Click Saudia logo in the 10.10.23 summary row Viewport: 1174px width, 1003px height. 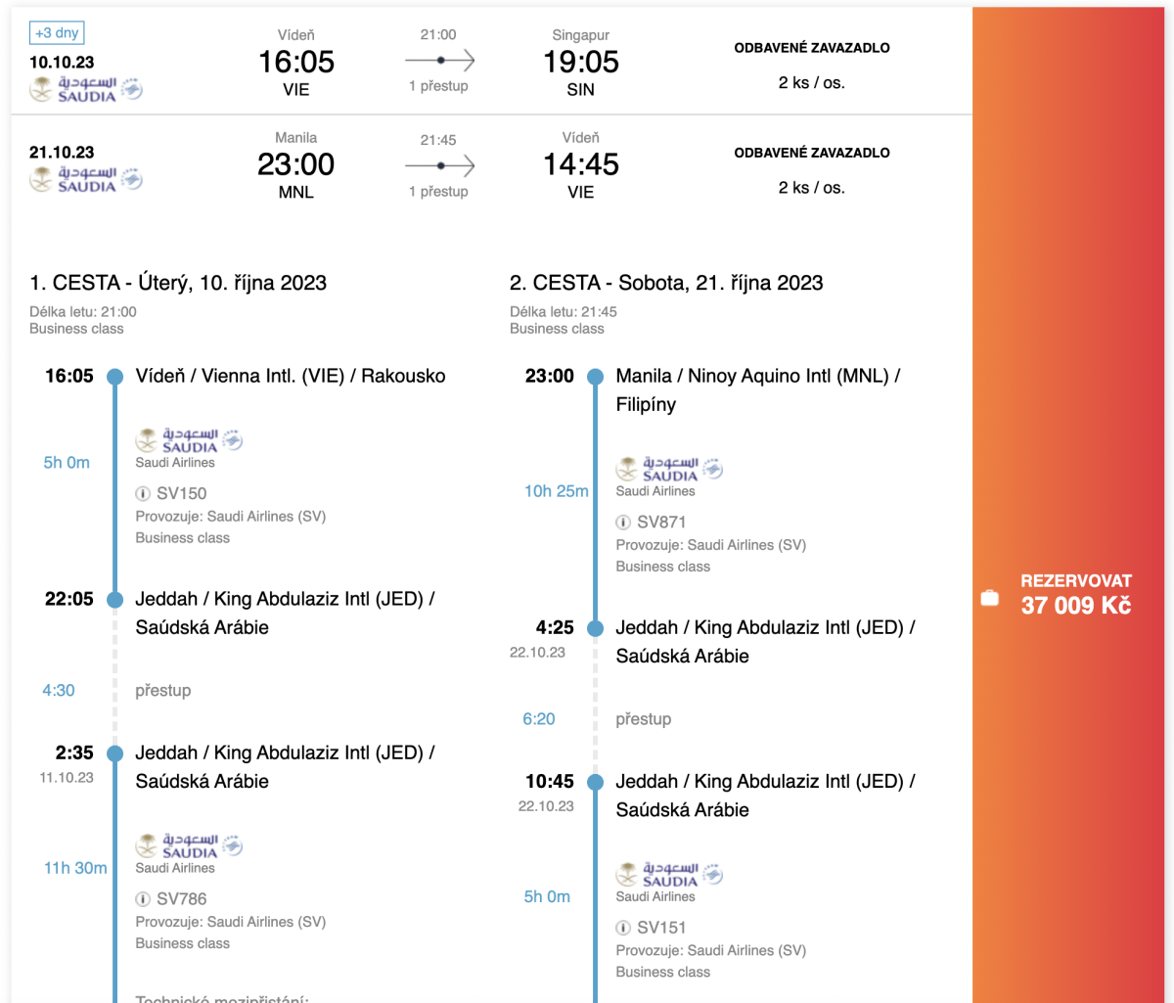point(86,89)
